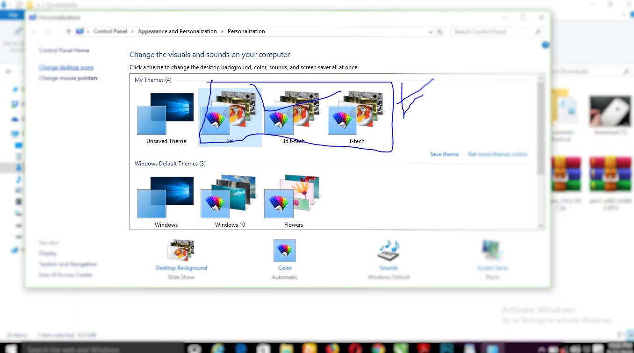Screen dimensions: 634x353
Task: Open Taskbar and Navigation link
Action: pyautogui.click(x=68, y=264)
